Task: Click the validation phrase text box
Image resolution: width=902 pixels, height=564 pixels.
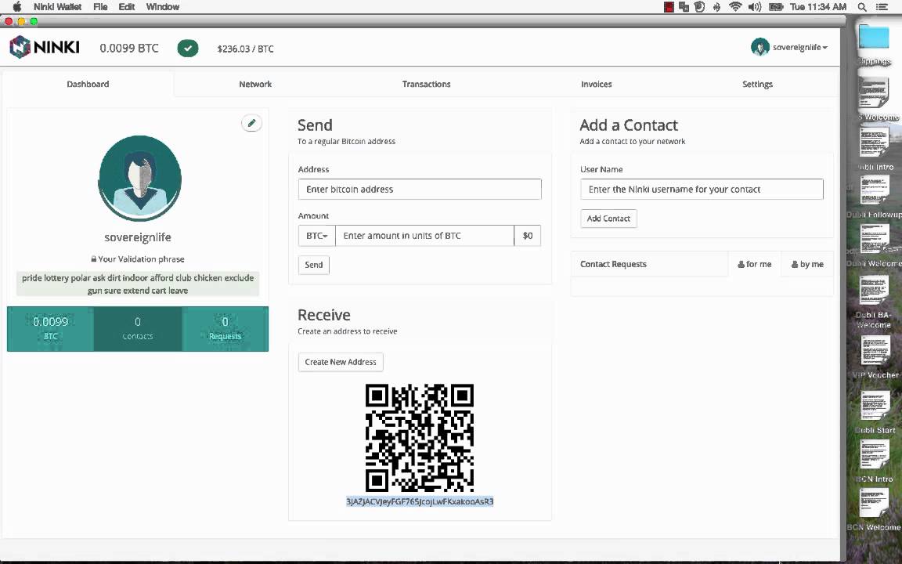Action: [138, 284]
